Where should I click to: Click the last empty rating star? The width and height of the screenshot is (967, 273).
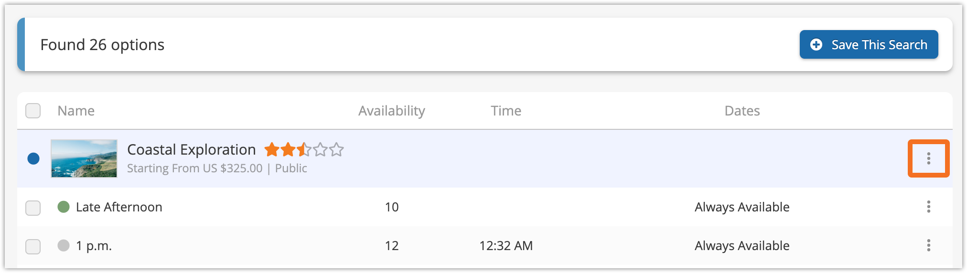[336, 149]
